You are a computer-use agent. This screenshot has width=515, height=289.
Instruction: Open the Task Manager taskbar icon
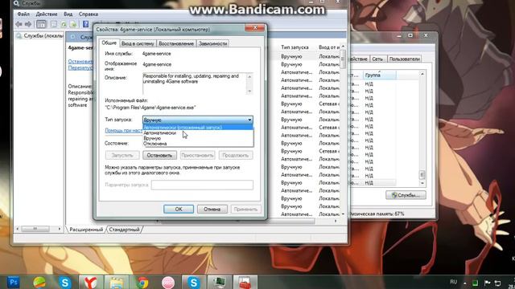point(219,282)
